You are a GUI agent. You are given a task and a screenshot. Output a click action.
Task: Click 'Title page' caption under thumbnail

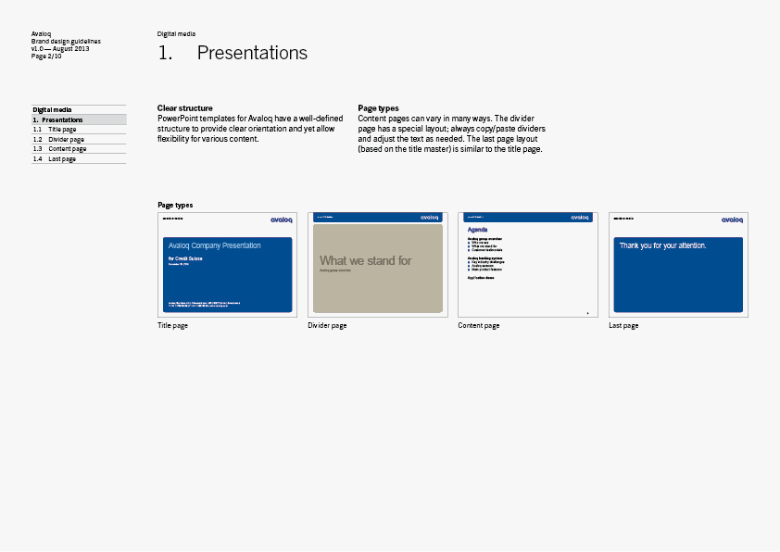click(x=172, y=325)
